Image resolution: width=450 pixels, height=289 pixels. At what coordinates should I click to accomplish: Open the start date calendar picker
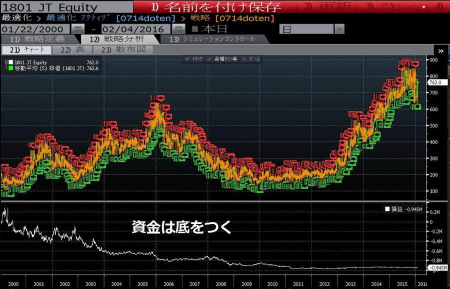point(78,29)
